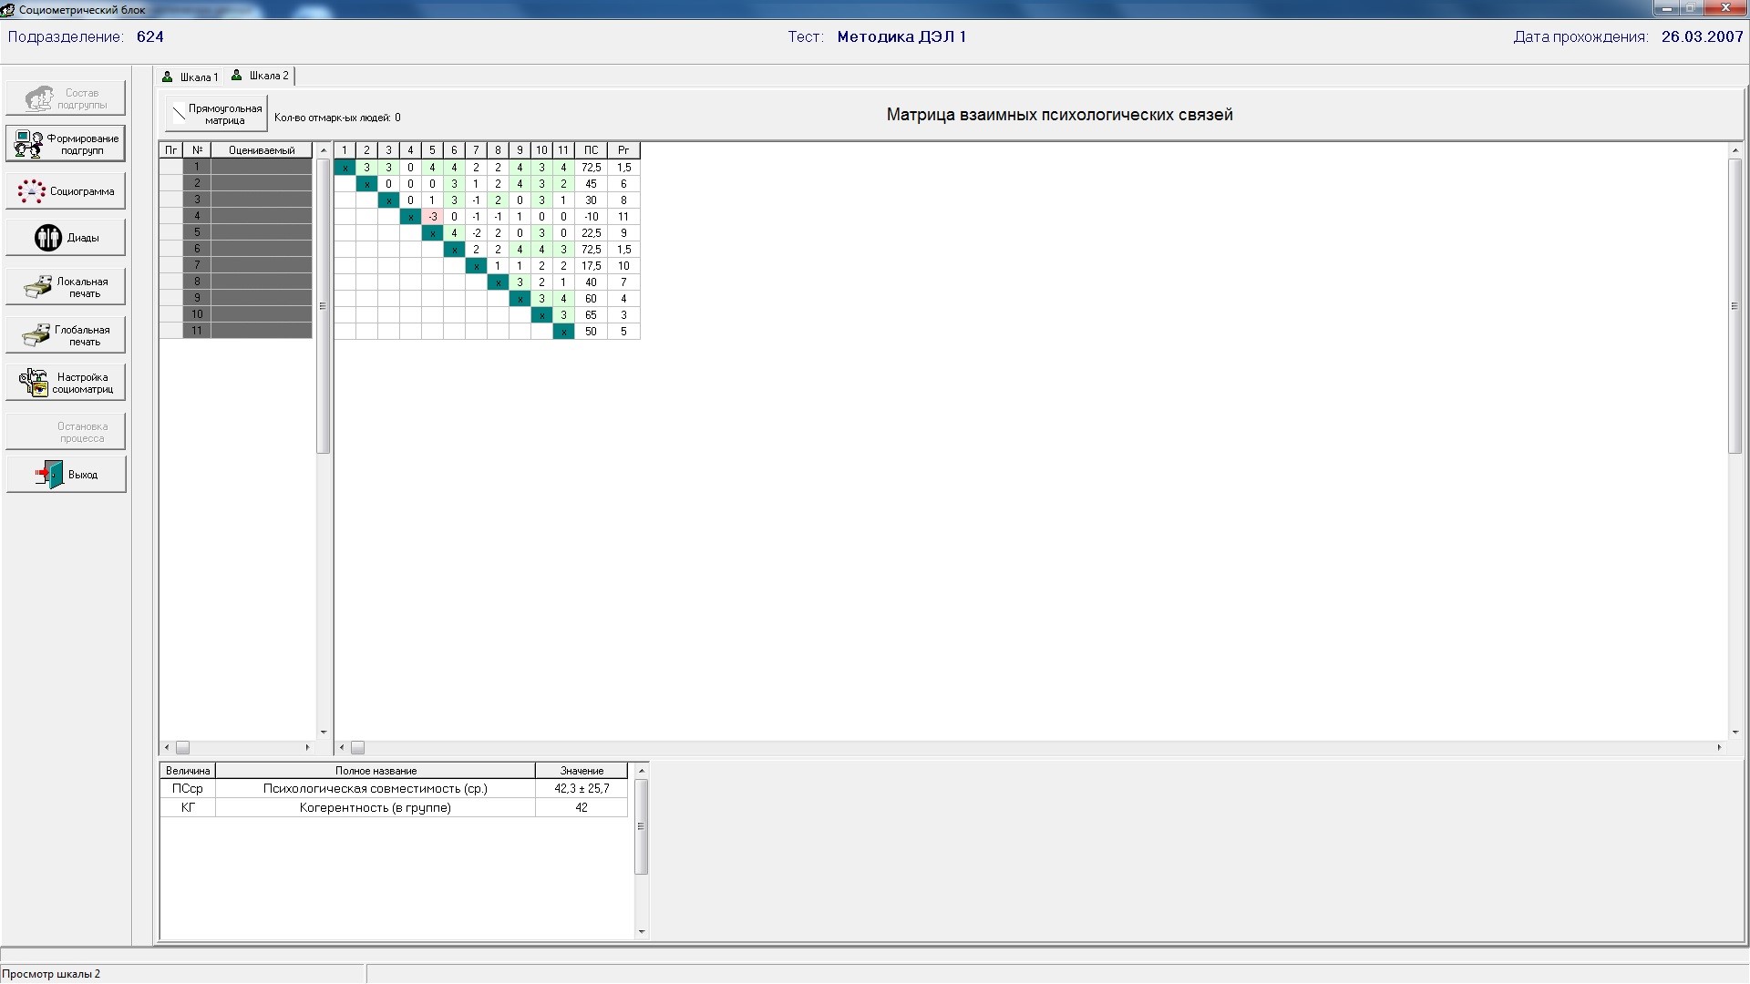The height and width of the screenshot is (984, 1750).
Task: Click the Диады people icon button
Action: [66, 238]
